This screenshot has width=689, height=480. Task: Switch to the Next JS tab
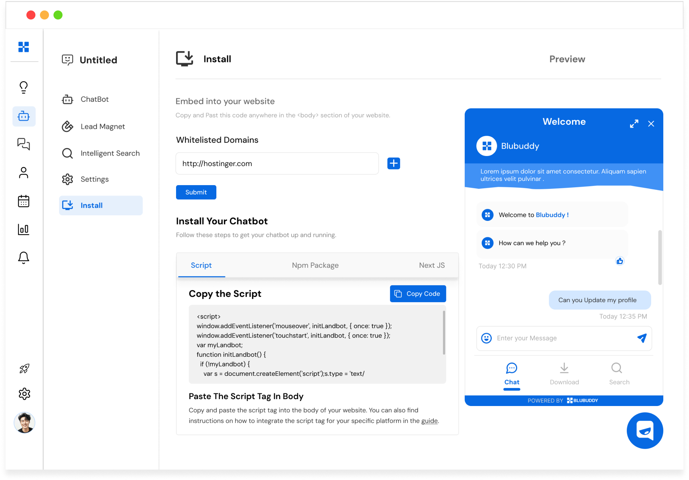tap(431, 265)
